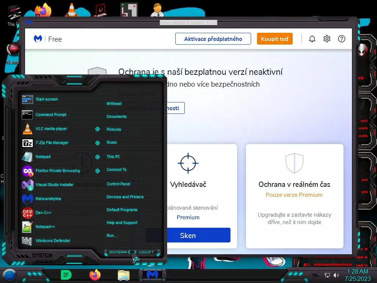Open Malwarebytes help question mark
This screenshot has height=283, width=377.
pos(341,39)
